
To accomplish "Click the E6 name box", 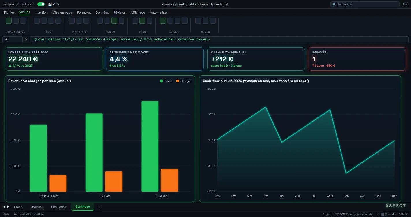I will tap(12, 39).
